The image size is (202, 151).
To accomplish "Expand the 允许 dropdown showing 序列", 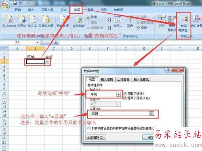I will 118,94.
